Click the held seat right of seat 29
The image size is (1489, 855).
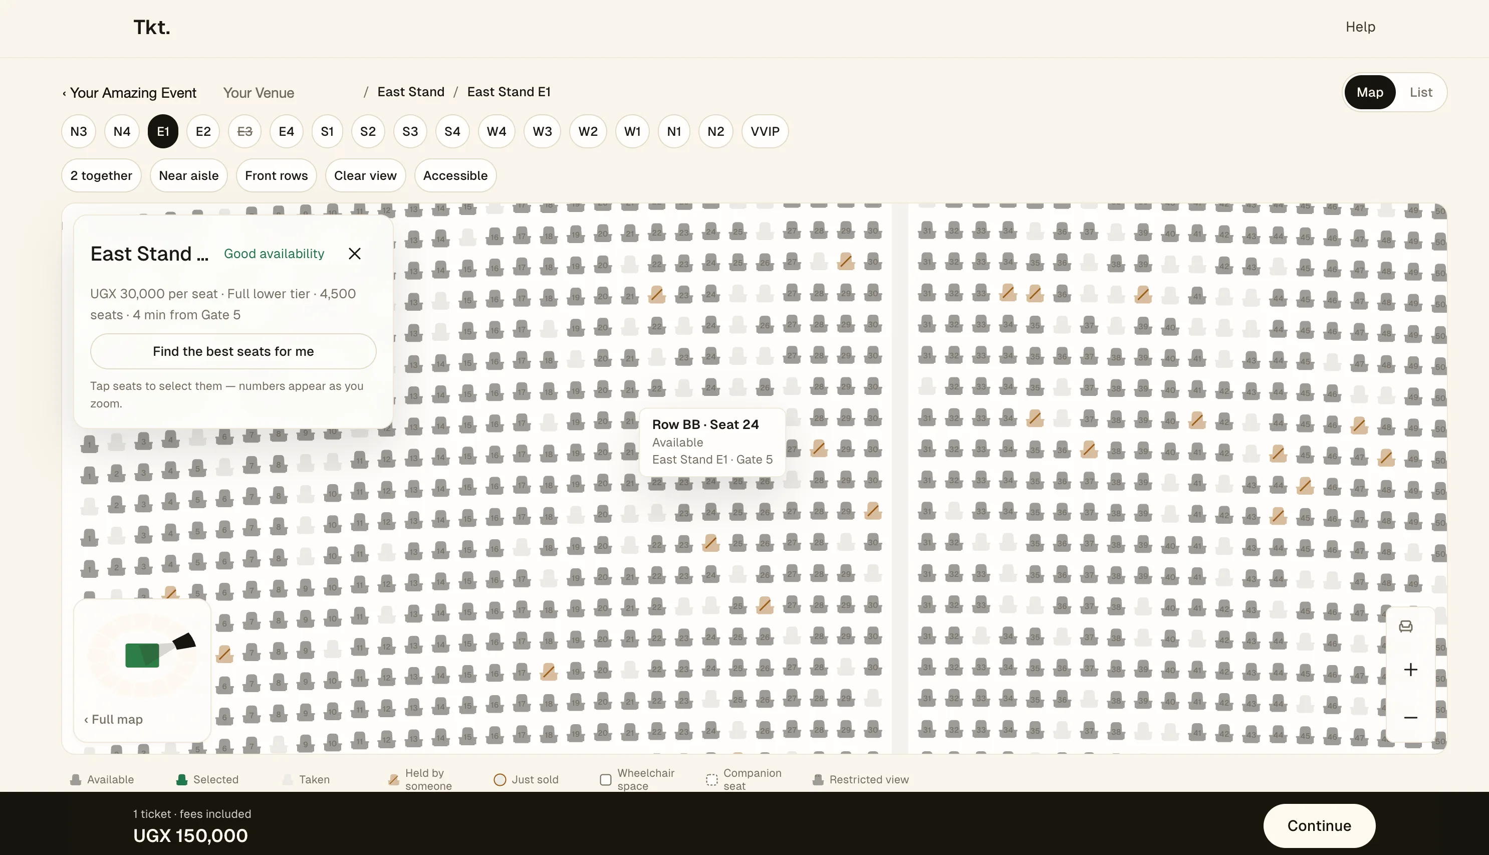(x=873, y=512)
